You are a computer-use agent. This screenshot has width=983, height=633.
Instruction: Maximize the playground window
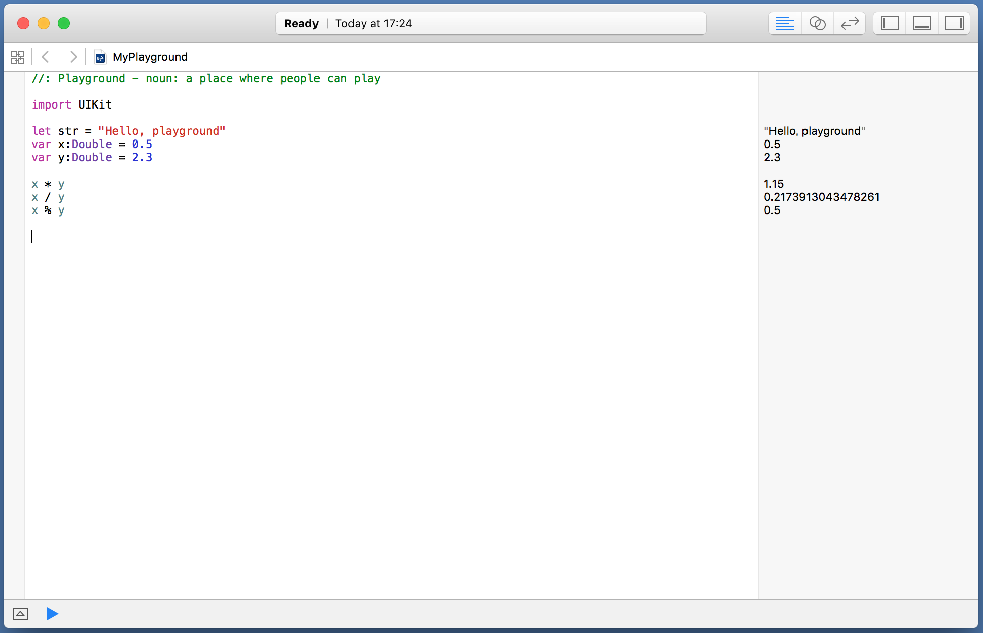click(64, 23)
